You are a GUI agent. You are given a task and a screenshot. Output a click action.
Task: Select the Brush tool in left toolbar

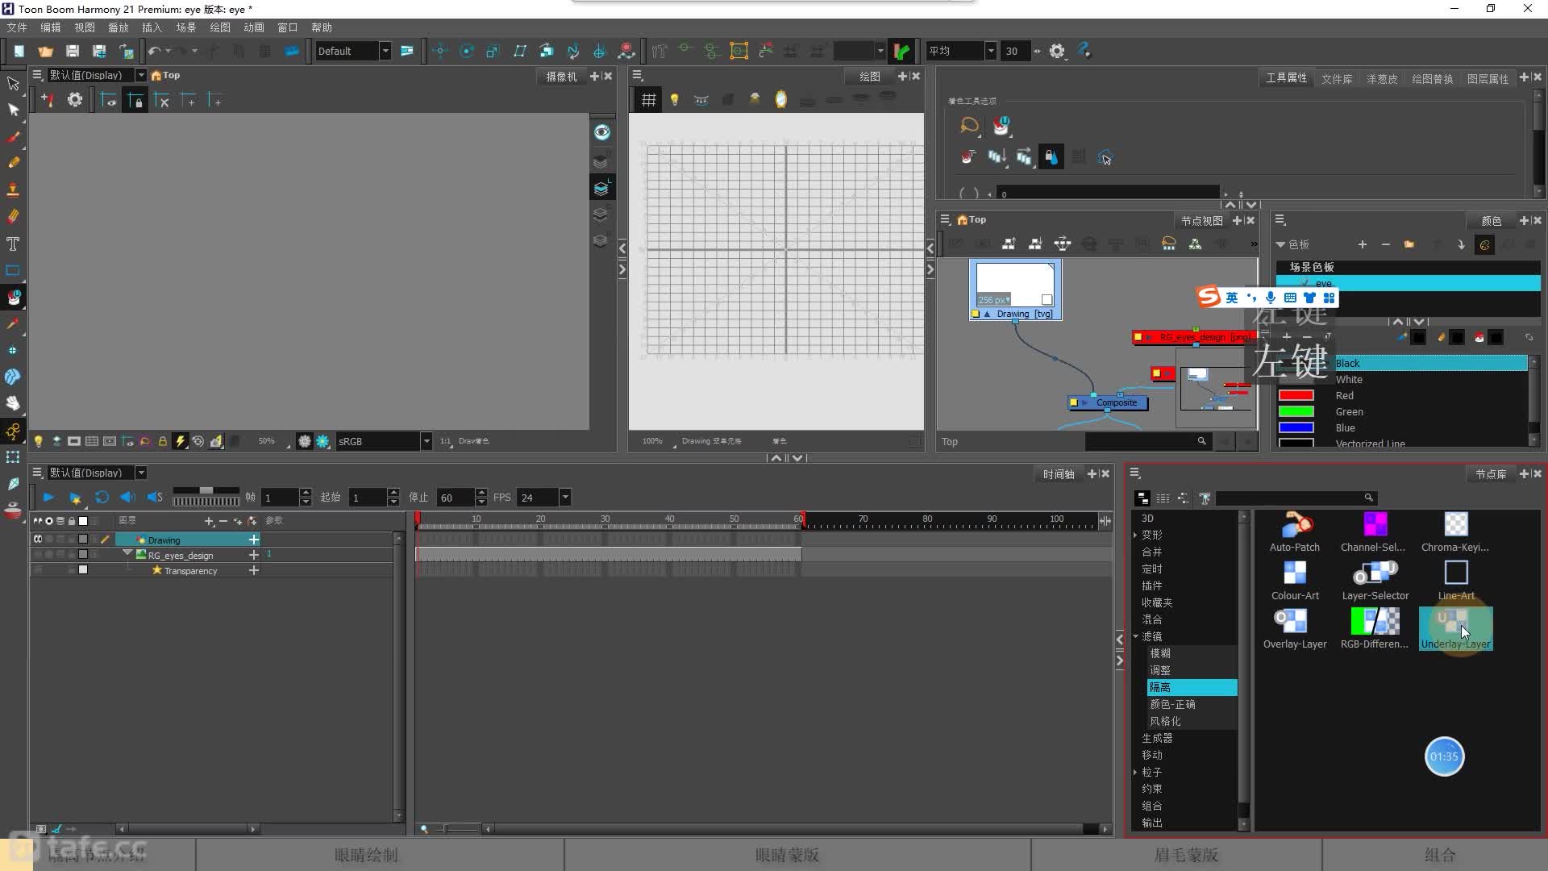13,136
